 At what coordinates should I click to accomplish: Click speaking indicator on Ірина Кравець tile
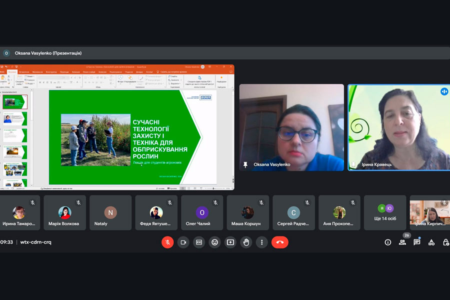444,91
